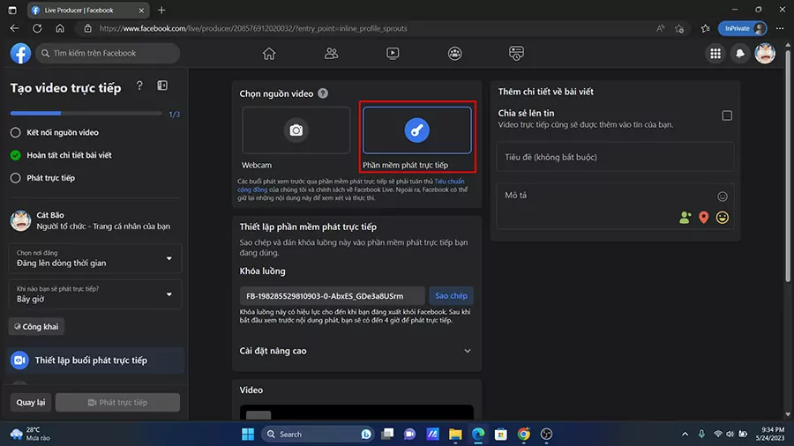The width and height of the screenshot is (794, 446).
Task: Tag people with the green person icon
Action: [x=685, y=218]
